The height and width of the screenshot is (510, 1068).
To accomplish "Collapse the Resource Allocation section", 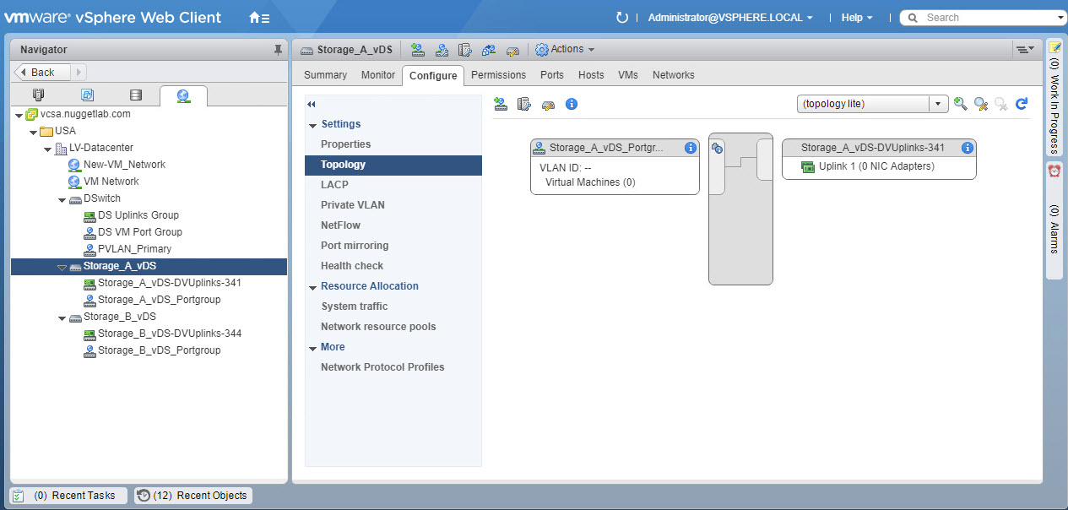I will [x=313, y=287].
